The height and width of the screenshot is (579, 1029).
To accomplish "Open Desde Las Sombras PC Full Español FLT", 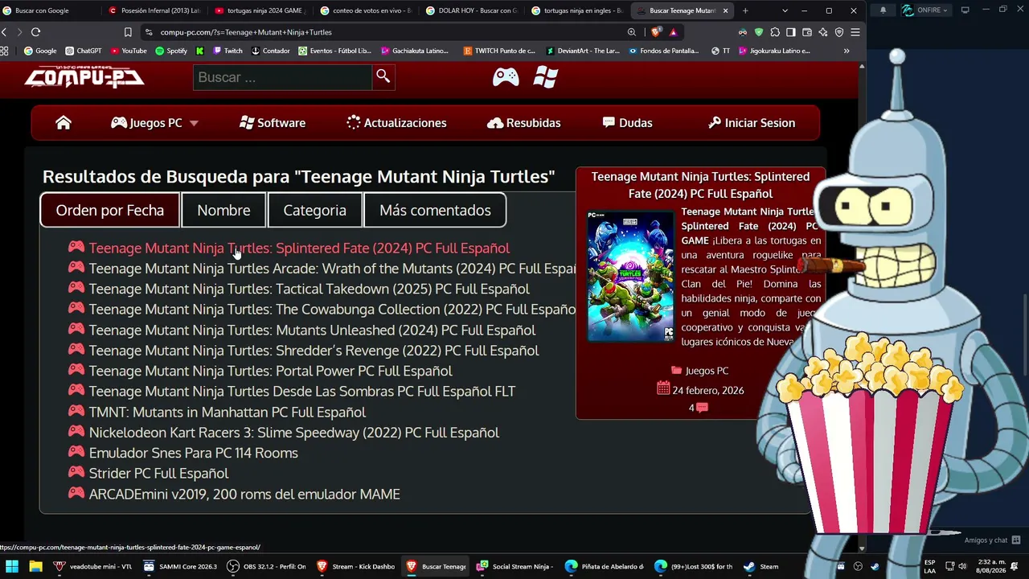I will pyautogui.click(x=301, y=392).
